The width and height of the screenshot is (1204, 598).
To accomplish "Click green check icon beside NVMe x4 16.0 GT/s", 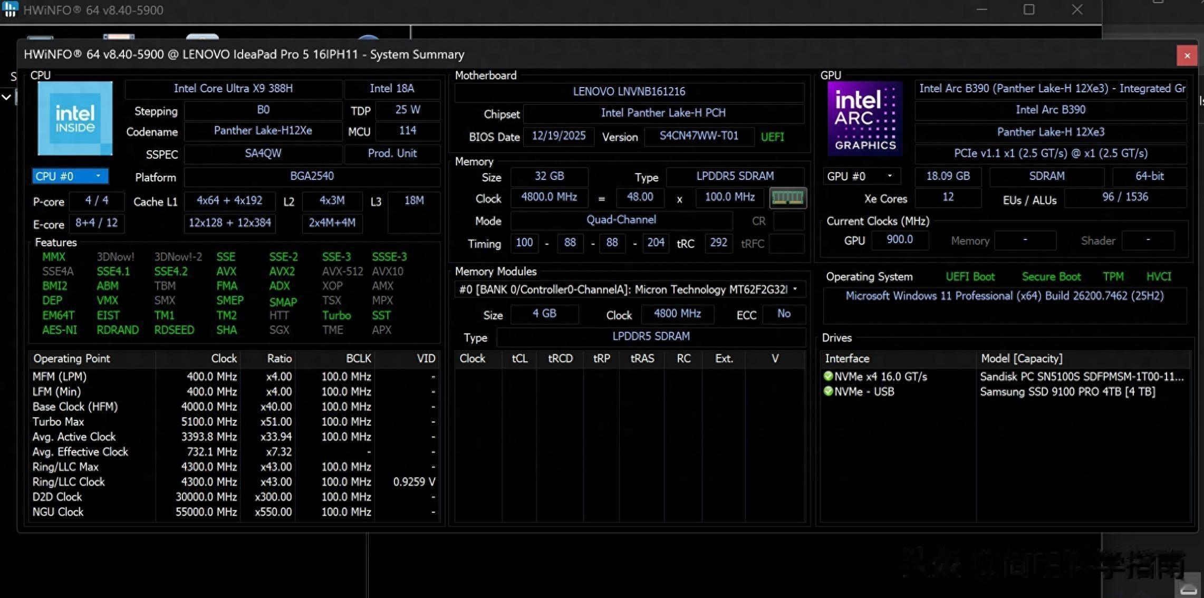I will (x=828, y=376).
